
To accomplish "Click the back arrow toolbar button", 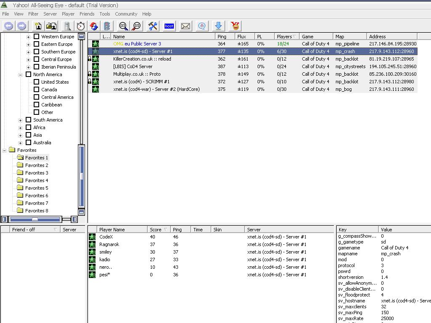I will [8, 26].
